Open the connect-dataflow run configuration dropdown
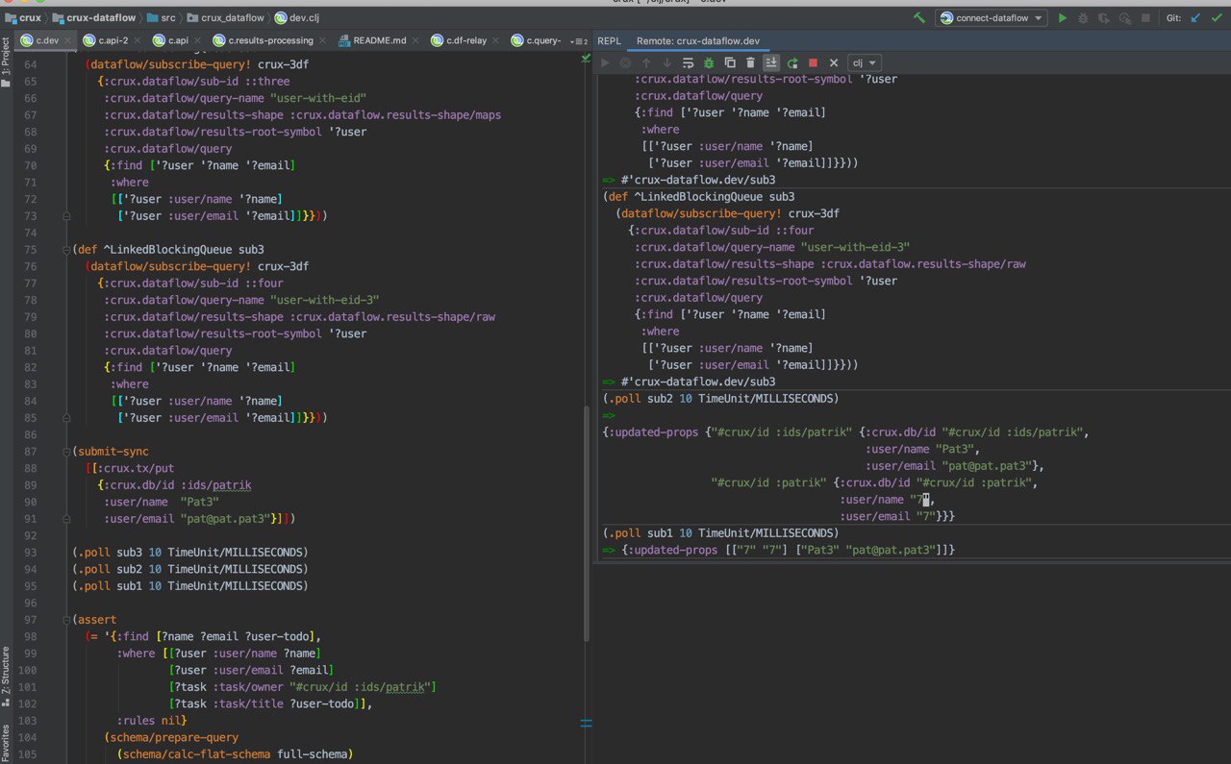Screen dimensions: 1231x764 [x=992, y=17]
